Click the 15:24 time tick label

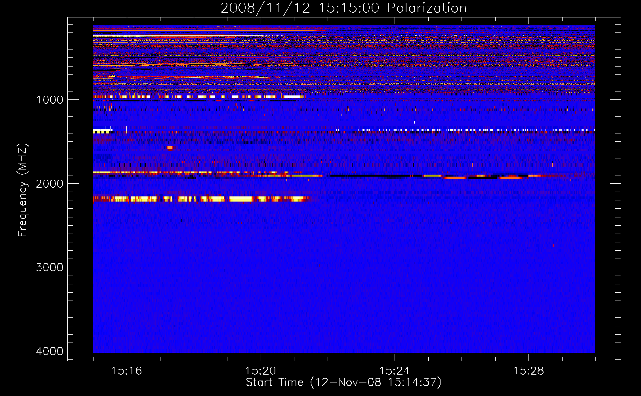point(395,371)
